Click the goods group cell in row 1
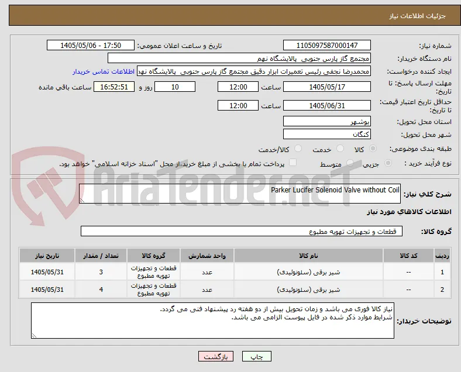461x372 pixels. [153, 272]
